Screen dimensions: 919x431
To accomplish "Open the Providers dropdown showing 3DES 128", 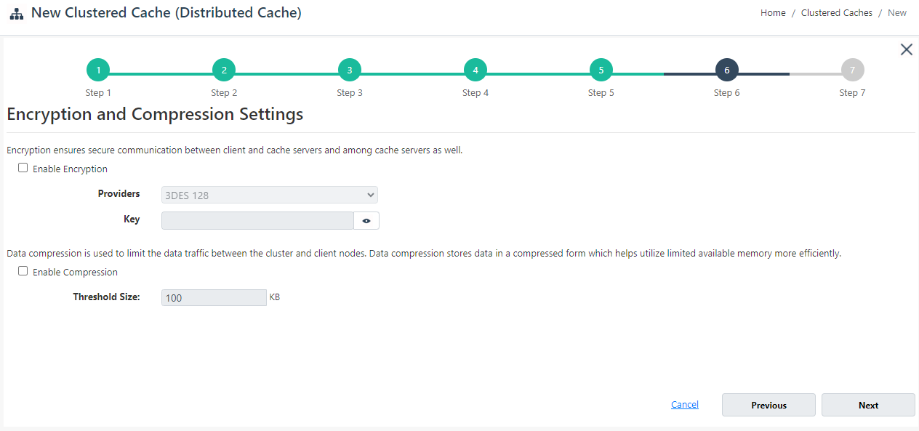I will [x=269, y=195].
